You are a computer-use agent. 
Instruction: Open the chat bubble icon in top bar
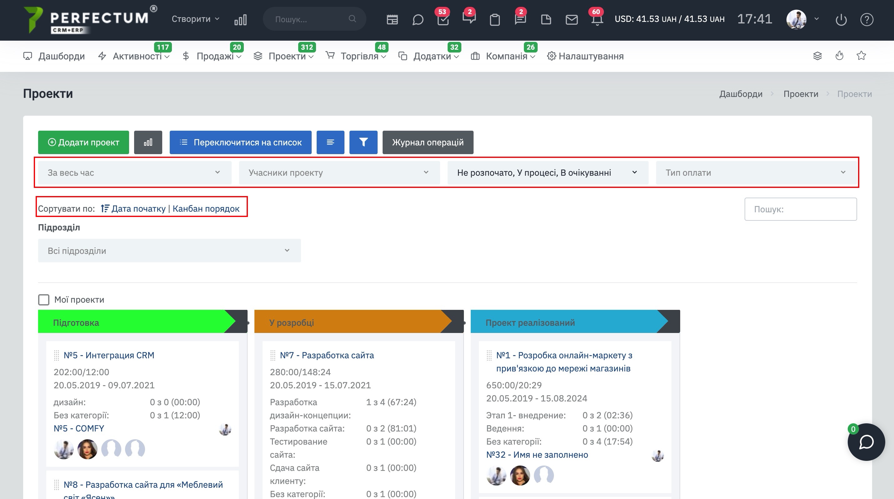pyautogui.click(x=418, y=19)
